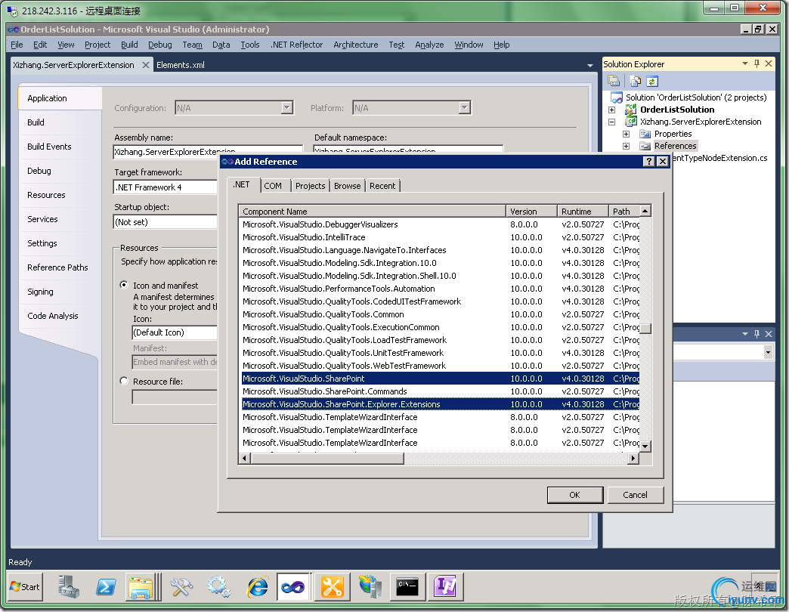Click the component list horizontal scrollbar thumb
Screen dimensions: 789x612
(x=327, y=458)
